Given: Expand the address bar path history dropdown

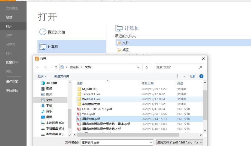Looking at the screenshot, I should [139, 67].
